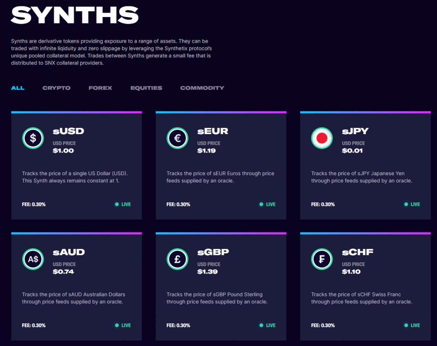Screen dimensions: 437x346
Task: Click the $0.01 price on sJPY
Action: [352, 151]
